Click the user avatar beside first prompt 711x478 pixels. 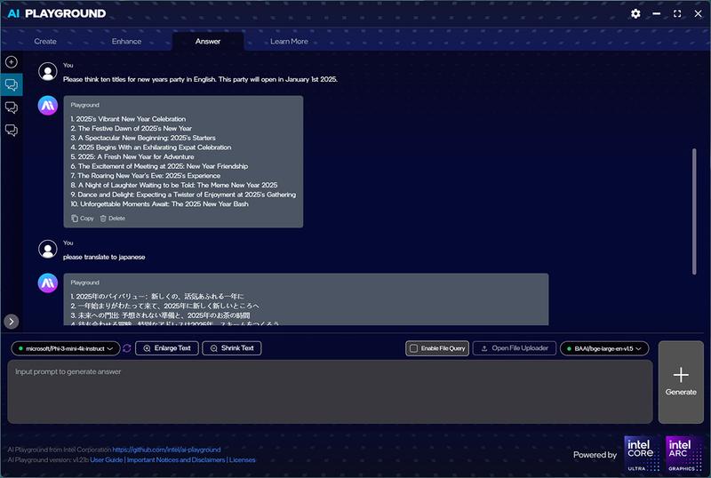(x=48, y=72)
